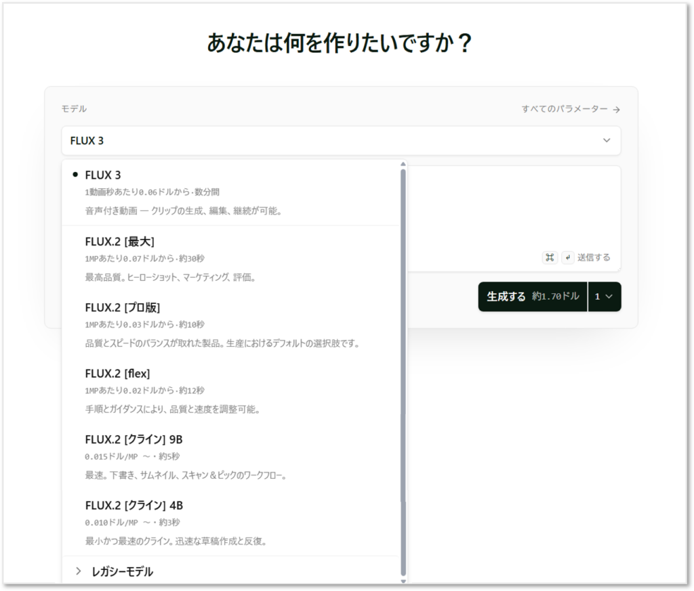
Task: Select FLUX 3 from the list
Action: click(230, 193)
